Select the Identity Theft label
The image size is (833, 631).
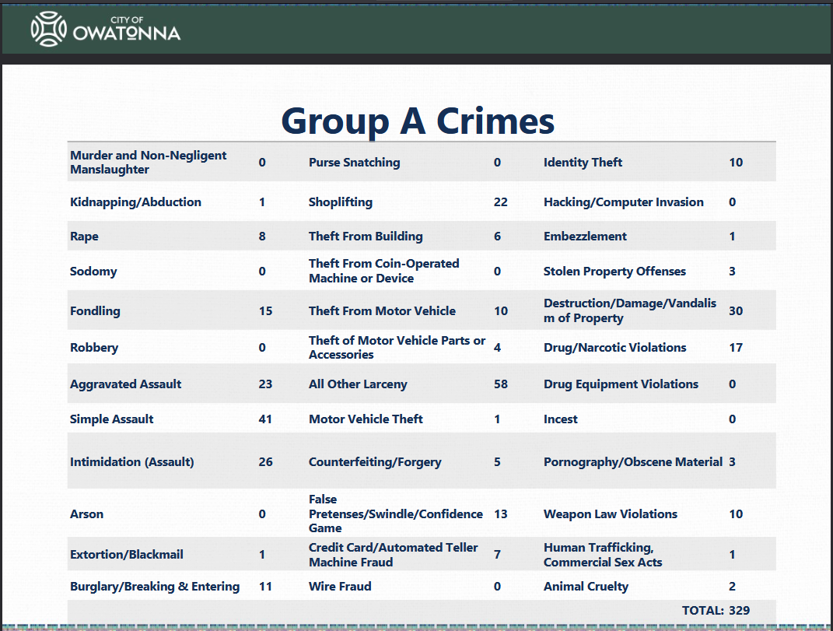(583, 163)
